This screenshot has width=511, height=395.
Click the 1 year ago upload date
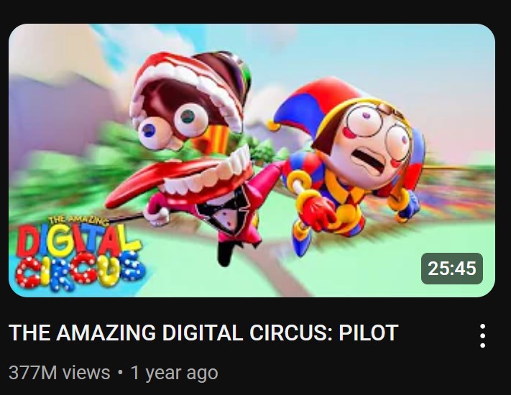click(175, 373)
